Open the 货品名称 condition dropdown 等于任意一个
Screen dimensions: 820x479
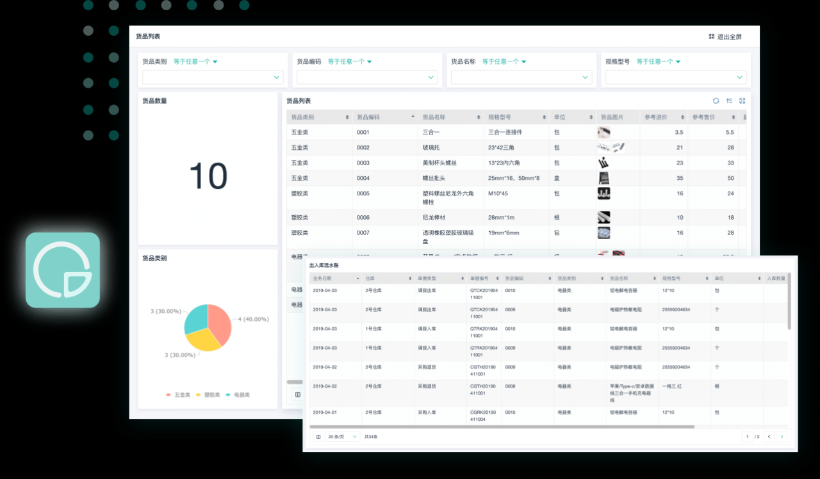504,61
